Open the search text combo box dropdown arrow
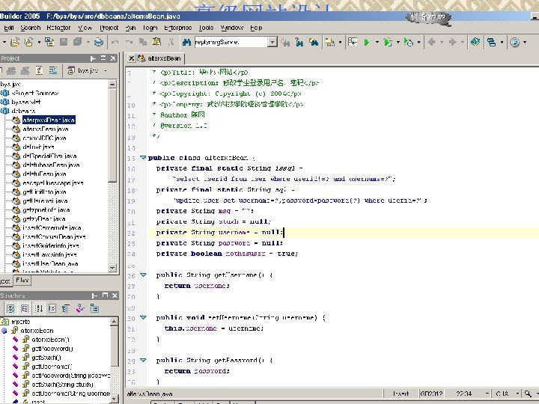 pos(272,43)
